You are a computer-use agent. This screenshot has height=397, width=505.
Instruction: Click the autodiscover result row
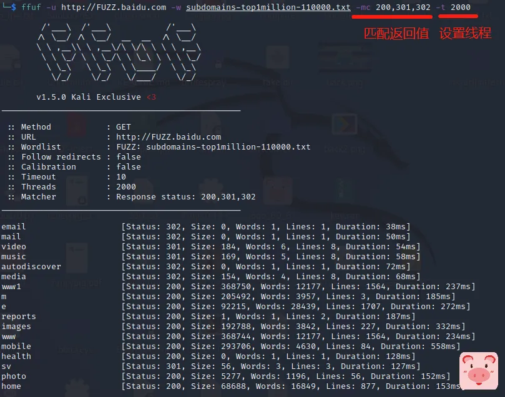[x=206, y=267]
